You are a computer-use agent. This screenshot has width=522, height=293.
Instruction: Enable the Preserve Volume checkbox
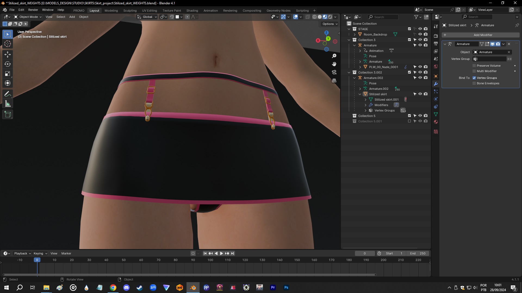click(474, 66)
